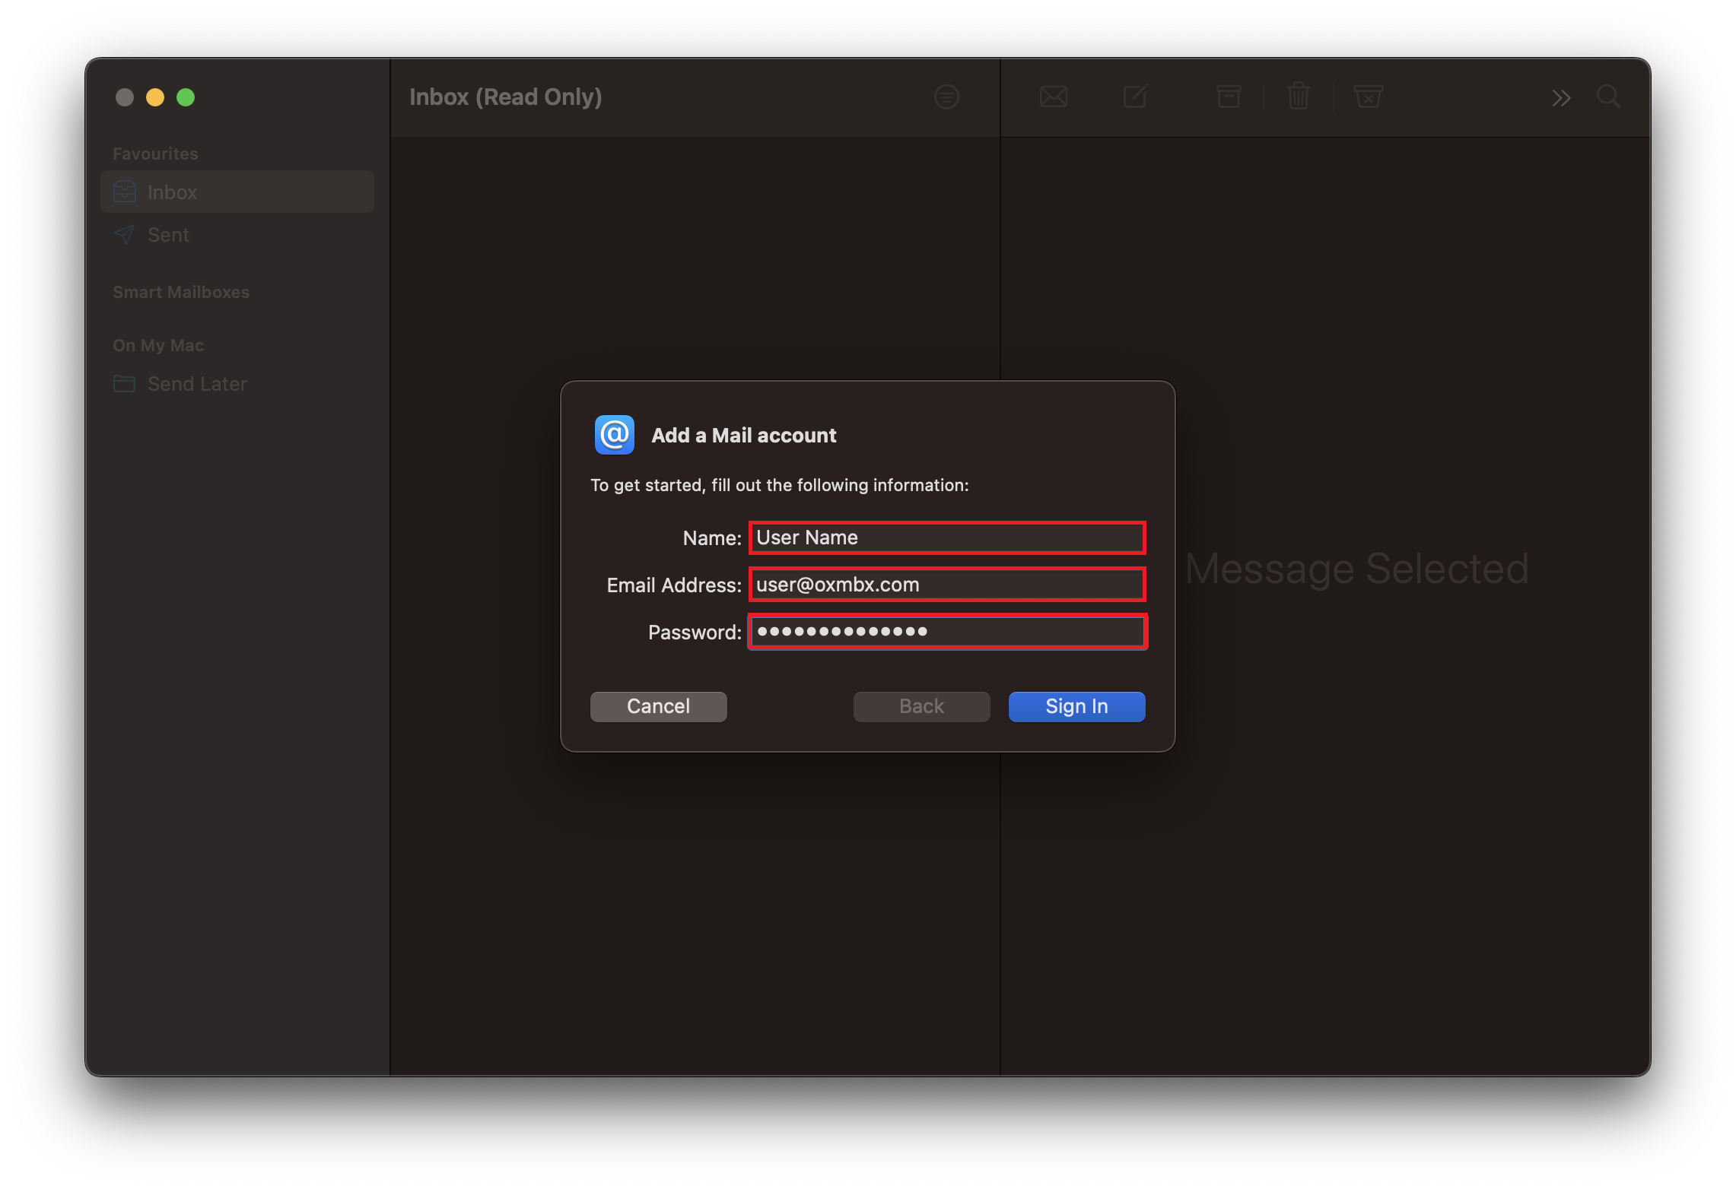Click inside the Password field
This screenshot has width=1736, height=1189.
pos(946,632)
